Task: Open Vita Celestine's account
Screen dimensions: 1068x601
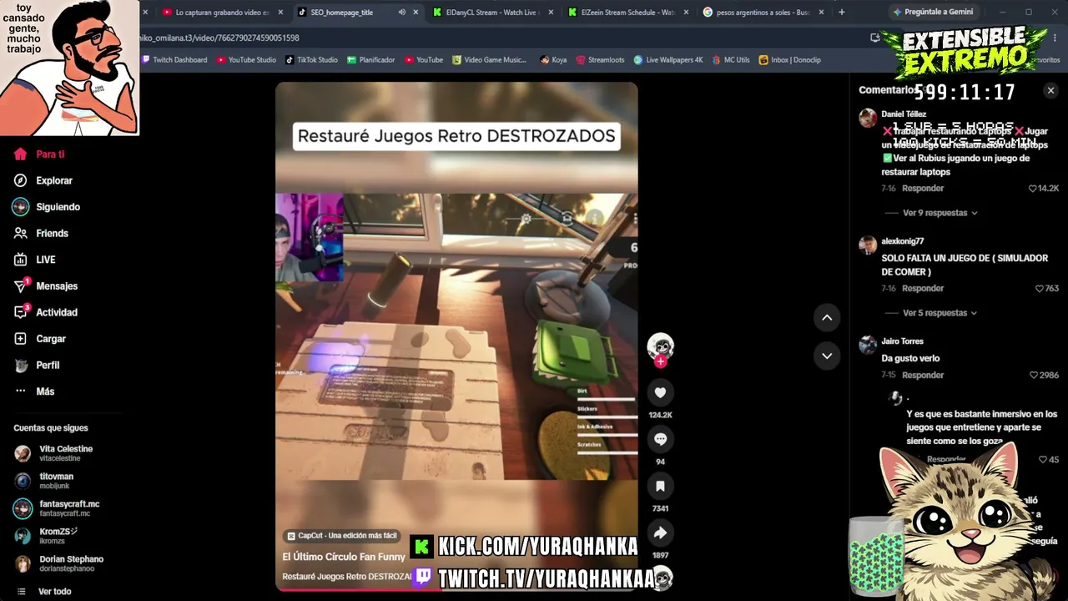Action: [54, 453]
